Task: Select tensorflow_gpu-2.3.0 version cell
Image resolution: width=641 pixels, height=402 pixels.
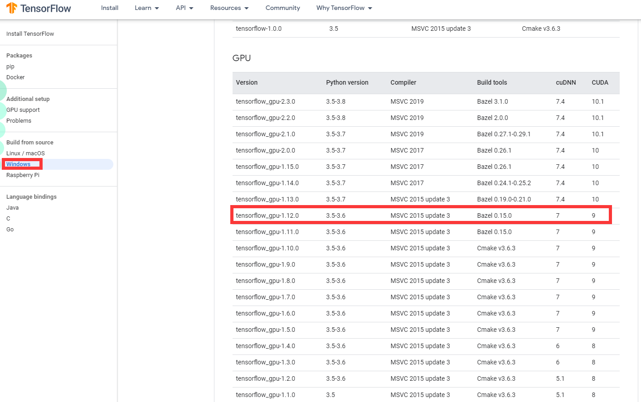Action: click(x=266, y=101)
